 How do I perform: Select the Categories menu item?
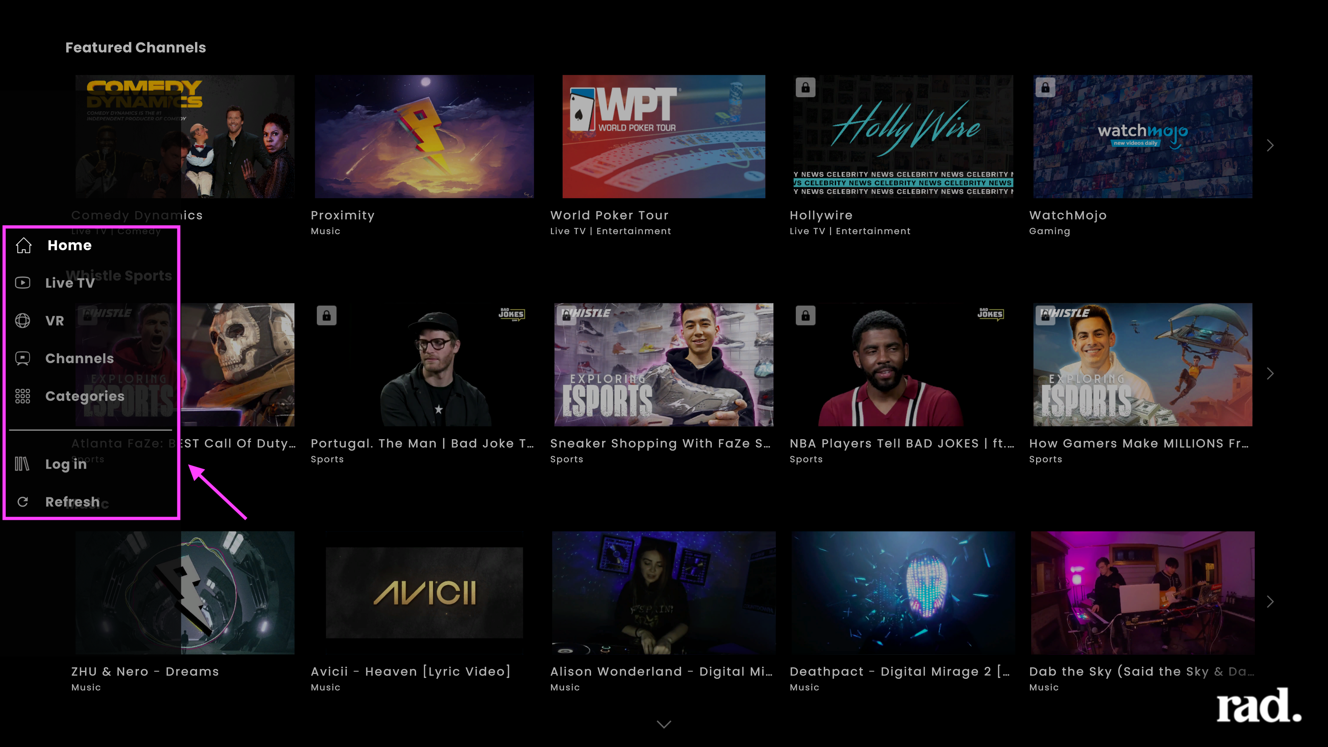pyautogui.click(x=84, y=396)
